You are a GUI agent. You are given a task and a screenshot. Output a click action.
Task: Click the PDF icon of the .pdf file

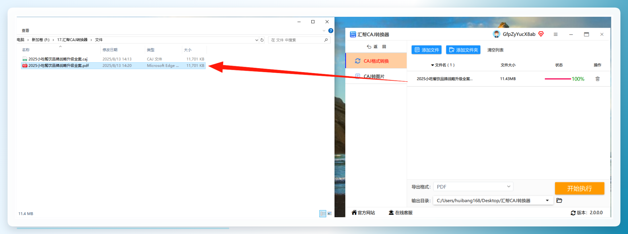click(25, 65)
